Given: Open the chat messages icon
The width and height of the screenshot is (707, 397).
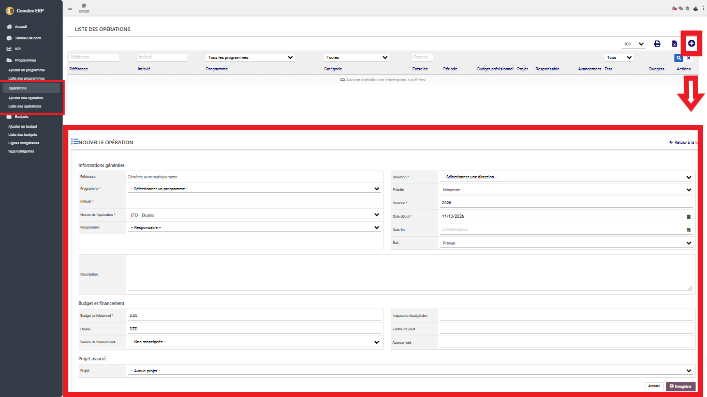Looking at the screenshot, I should 681,8.
